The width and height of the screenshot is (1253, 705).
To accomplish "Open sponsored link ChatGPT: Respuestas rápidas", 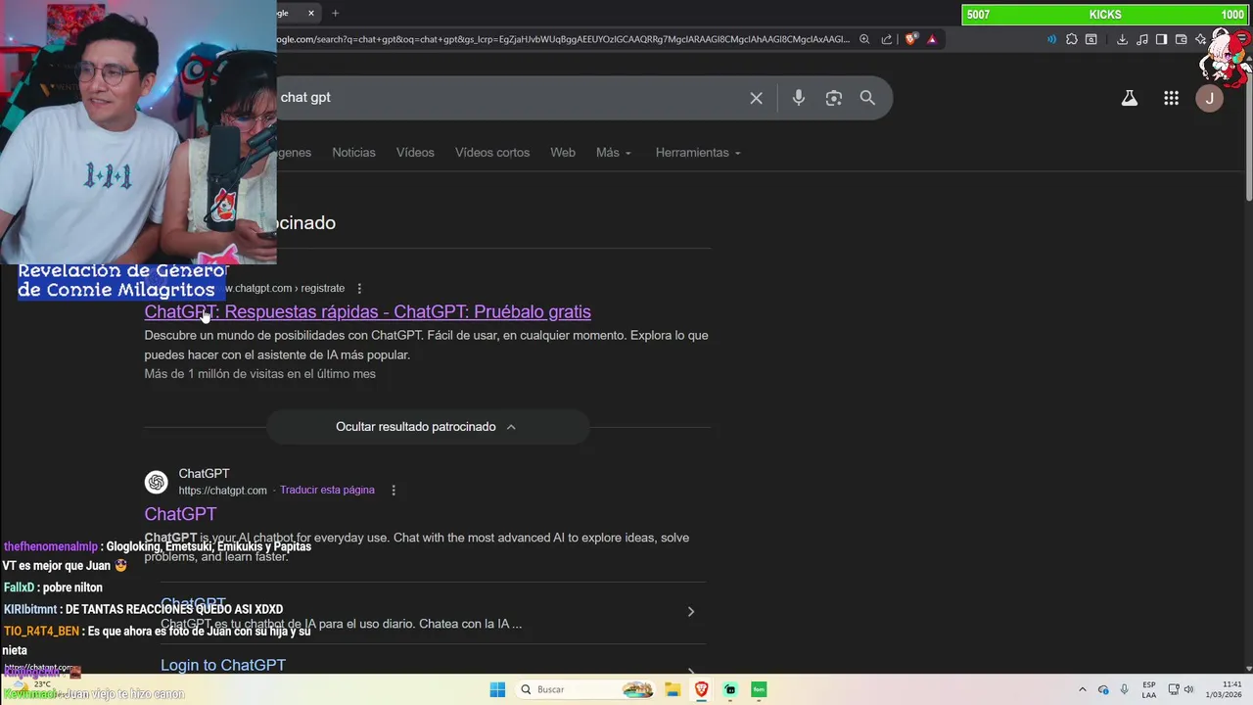I will tap(368, 311).
